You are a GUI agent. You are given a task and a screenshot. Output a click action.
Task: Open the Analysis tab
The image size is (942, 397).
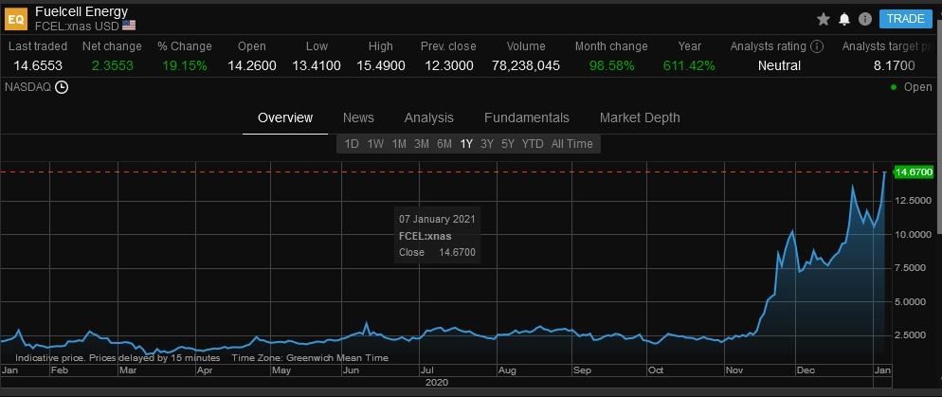point(429,117)
